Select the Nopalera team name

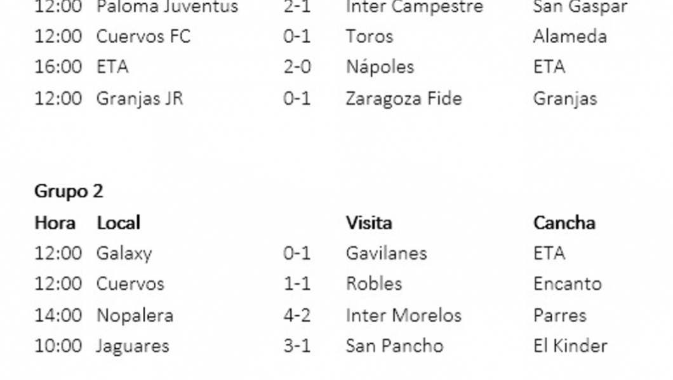coord(135,315)
